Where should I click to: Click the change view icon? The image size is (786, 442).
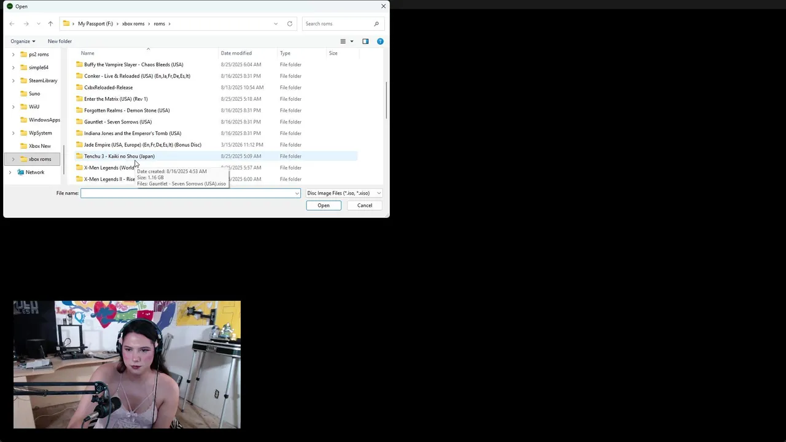click(x=343, y=41)
